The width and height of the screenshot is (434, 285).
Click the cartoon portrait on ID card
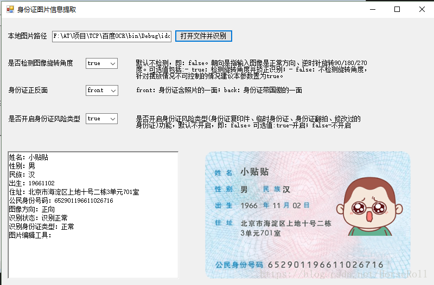369,206
